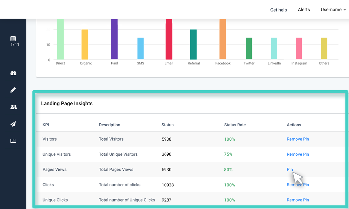349x209 pixels.
Task: Open the bar chart reports icon in the sidebar
Action: tap(13, 141)
